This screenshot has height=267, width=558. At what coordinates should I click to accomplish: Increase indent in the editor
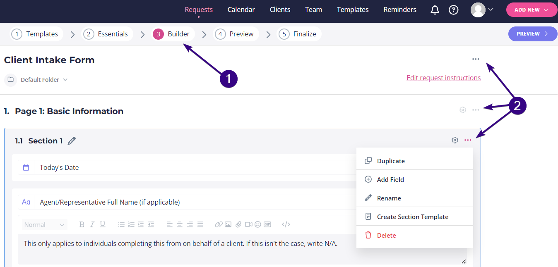click(x=141, y=224)
